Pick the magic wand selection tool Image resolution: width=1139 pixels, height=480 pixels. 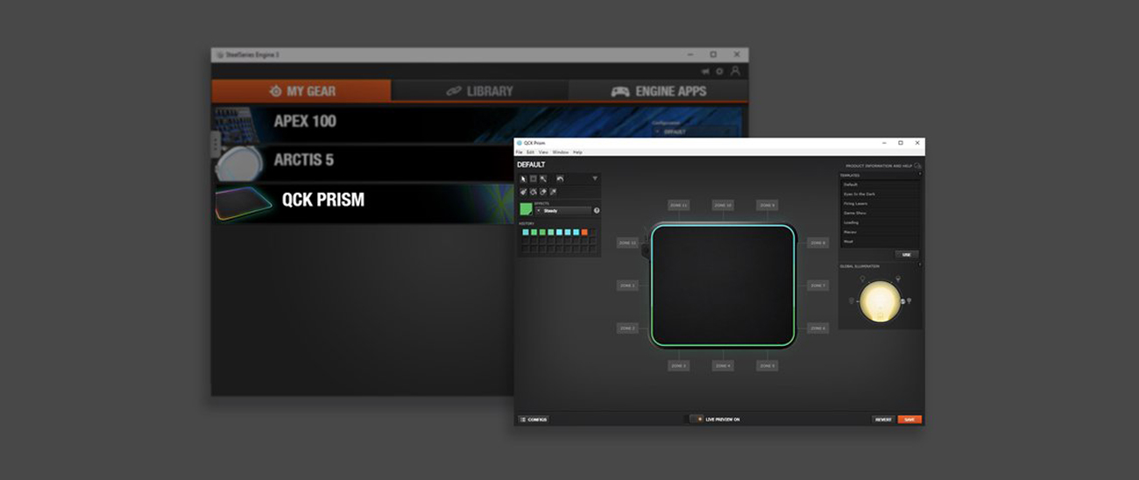[543, 179]
